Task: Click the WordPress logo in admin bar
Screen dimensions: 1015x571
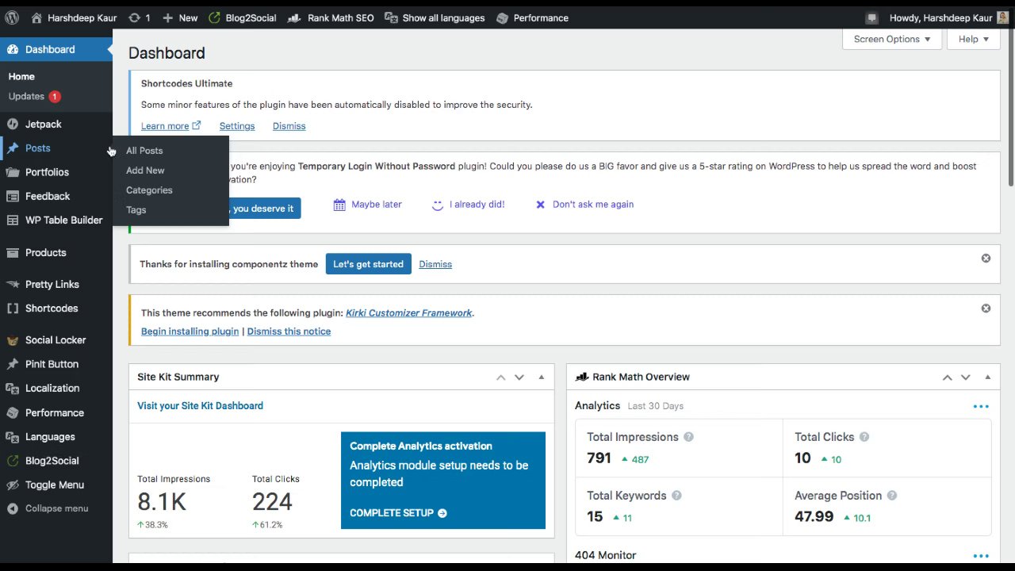Action: [13, 17]
